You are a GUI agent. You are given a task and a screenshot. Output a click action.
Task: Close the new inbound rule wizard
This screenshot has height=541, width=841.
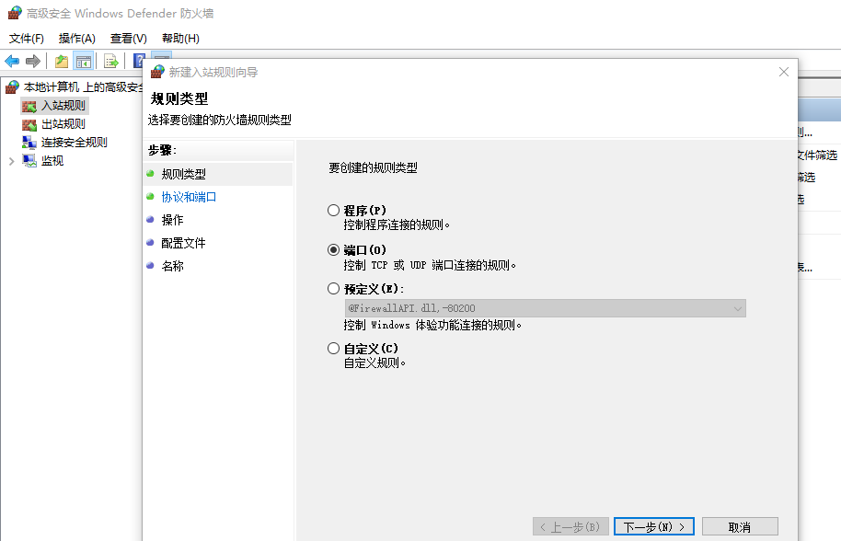(x=784, y=72)
